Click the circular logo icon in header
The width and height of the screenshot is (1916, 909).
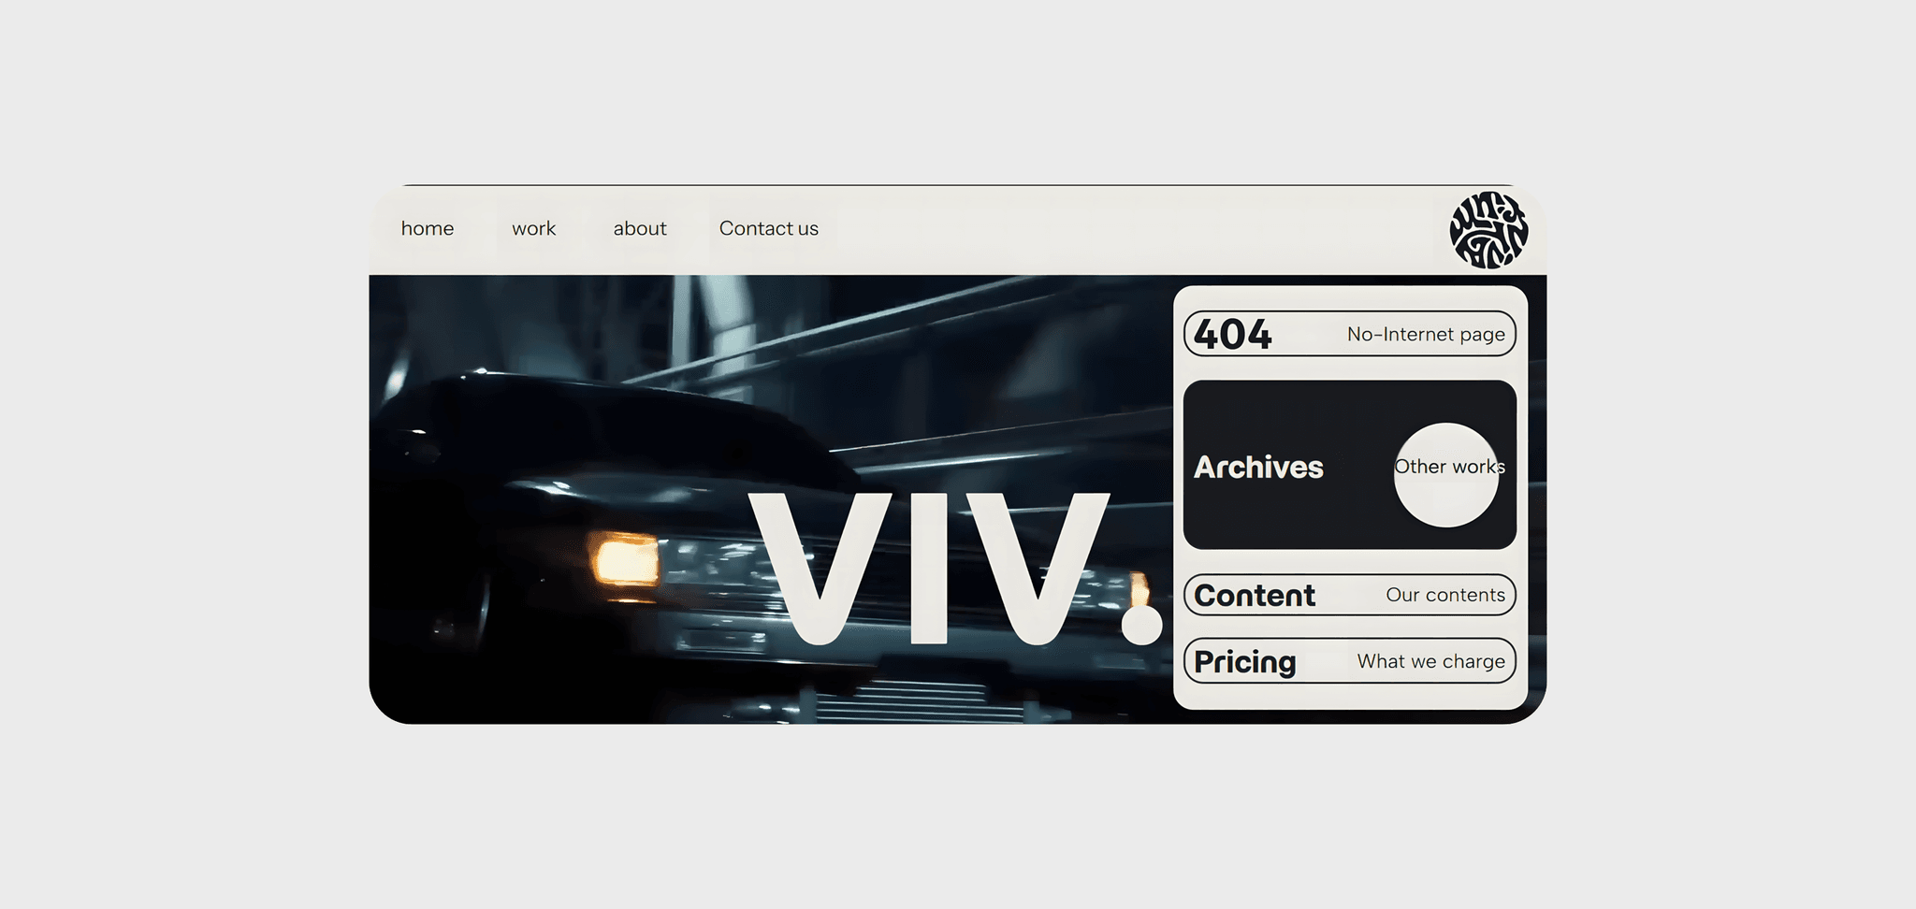(x=1488, y=230)
